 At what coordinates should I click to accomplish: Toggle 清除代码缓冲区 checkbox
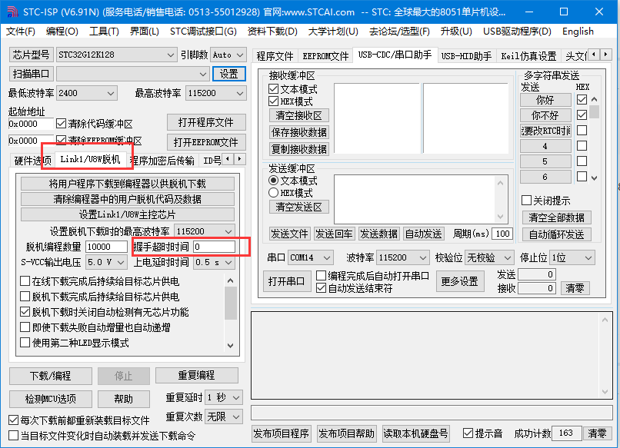[61, 124]
